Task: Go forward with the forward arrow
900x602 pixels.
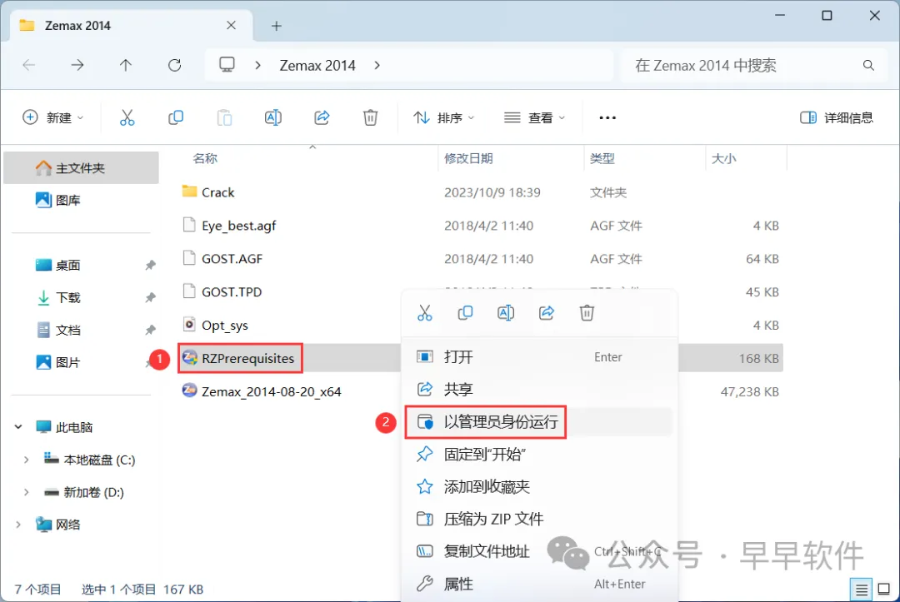Action: 77,65
